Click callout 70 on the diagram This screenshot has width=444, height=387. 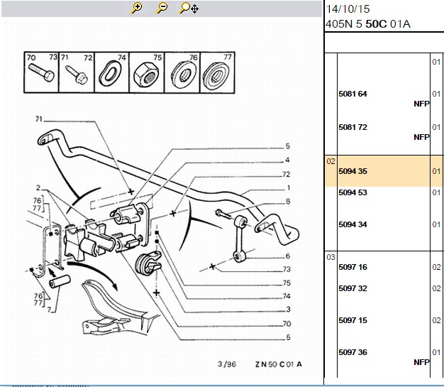point(287,324)
